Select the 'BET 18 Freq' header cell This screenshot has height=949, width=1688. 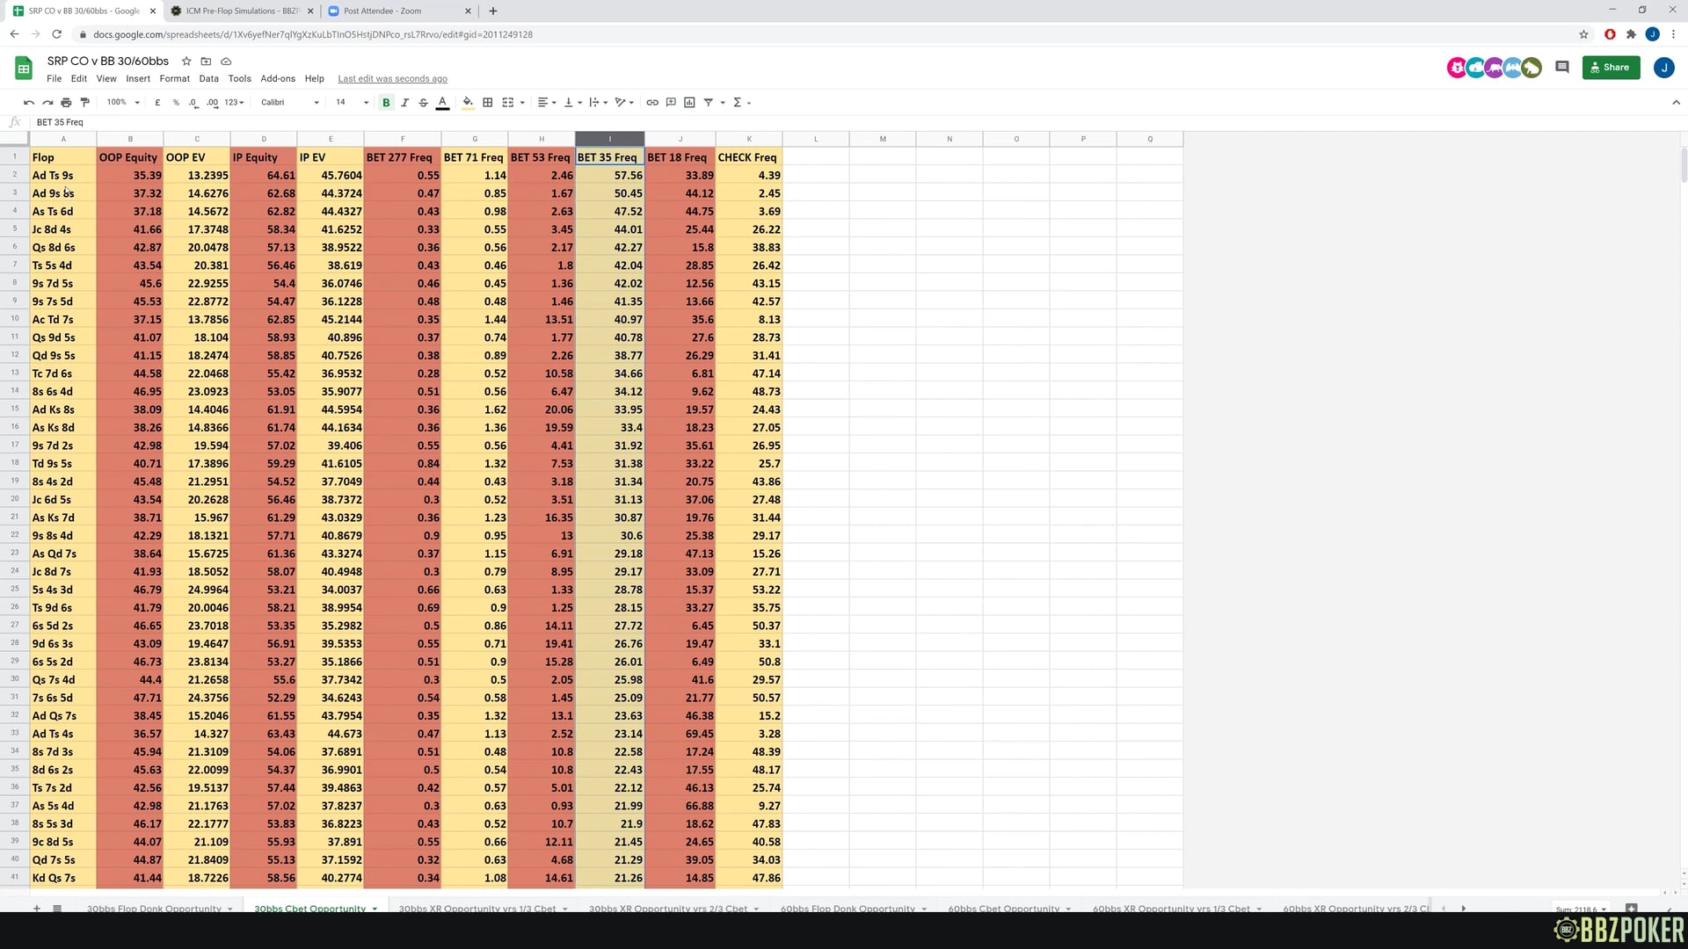click(679, 157)
